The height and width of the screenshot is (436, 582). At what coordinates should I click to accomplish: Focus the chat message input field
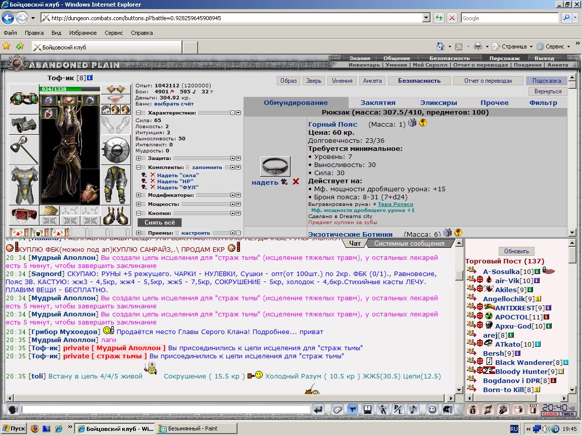pyautogui.click(x=166, y=409)
